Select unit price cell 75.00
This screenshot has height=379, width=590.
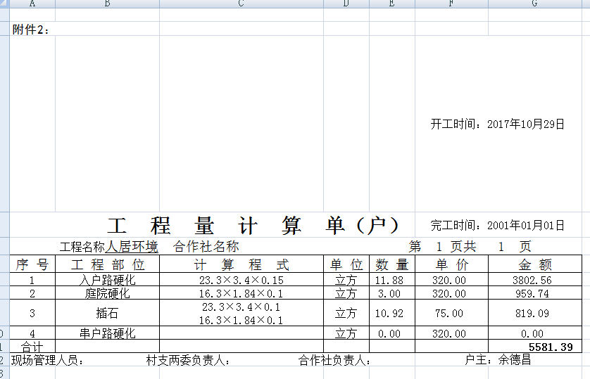click(451, 314)
